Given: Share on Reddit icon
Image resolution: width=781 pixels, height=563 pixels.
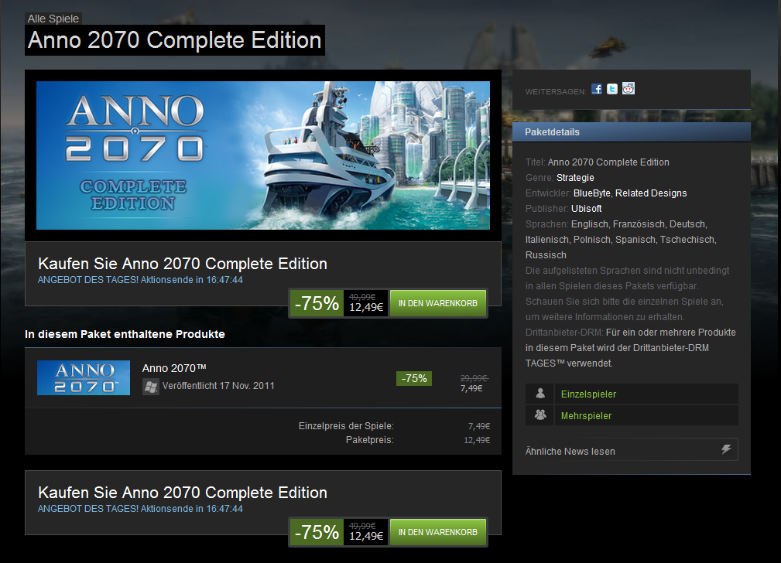Looking at the screenshot, I should [628, 89].
